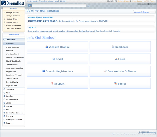Viewport: 157px width, 137px height.
Task: Click the Email envelope icon
Action: point(54,59)
